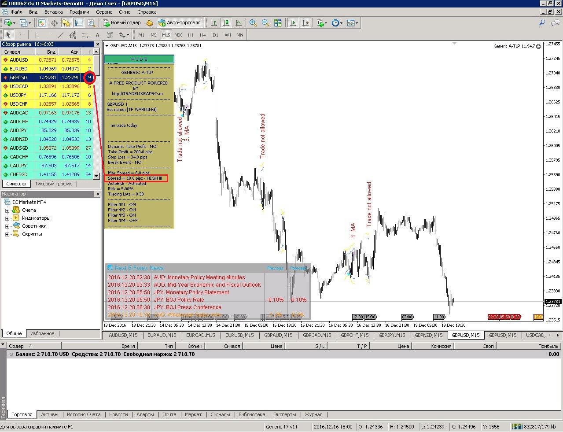Close the Navigator panel
Screen dimensions: 563x432
click(98, 194)
